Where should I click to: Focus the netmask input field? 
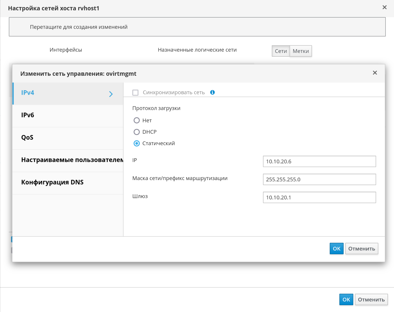pos(319,180)
